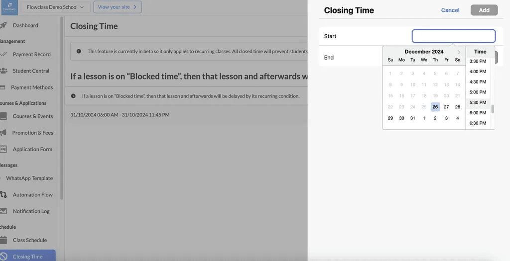510x261 pixels.
Task: Click the Notification Log envelope icon
Action: click(x=3, y=211)
